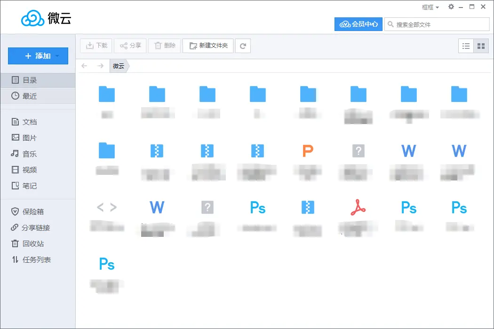Click the 分享 share toolbar button
This screenshot has height=329, width=494.
click(130, 46)
